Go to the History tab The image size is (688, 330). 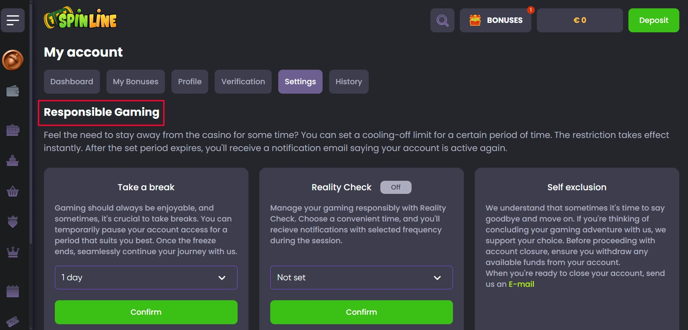[x=349, y=82]
